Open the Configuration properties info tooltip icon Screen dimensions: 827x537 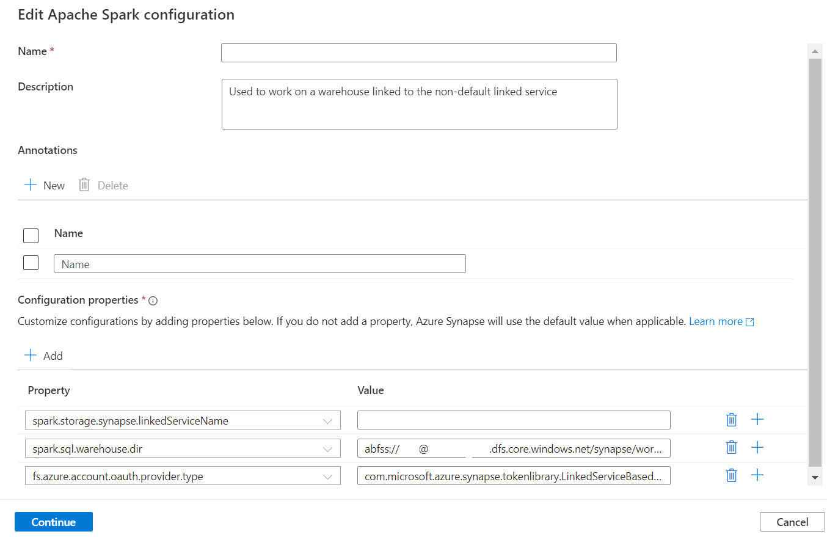coord(153,301)
